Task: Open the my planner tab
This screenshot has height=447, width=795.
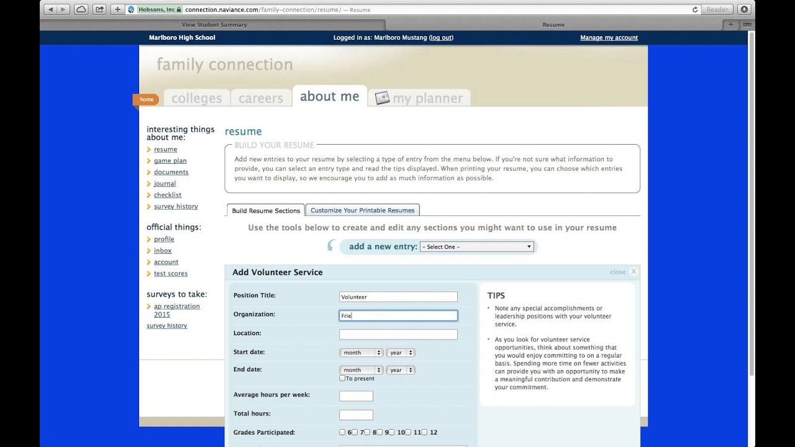Action: 419,98
